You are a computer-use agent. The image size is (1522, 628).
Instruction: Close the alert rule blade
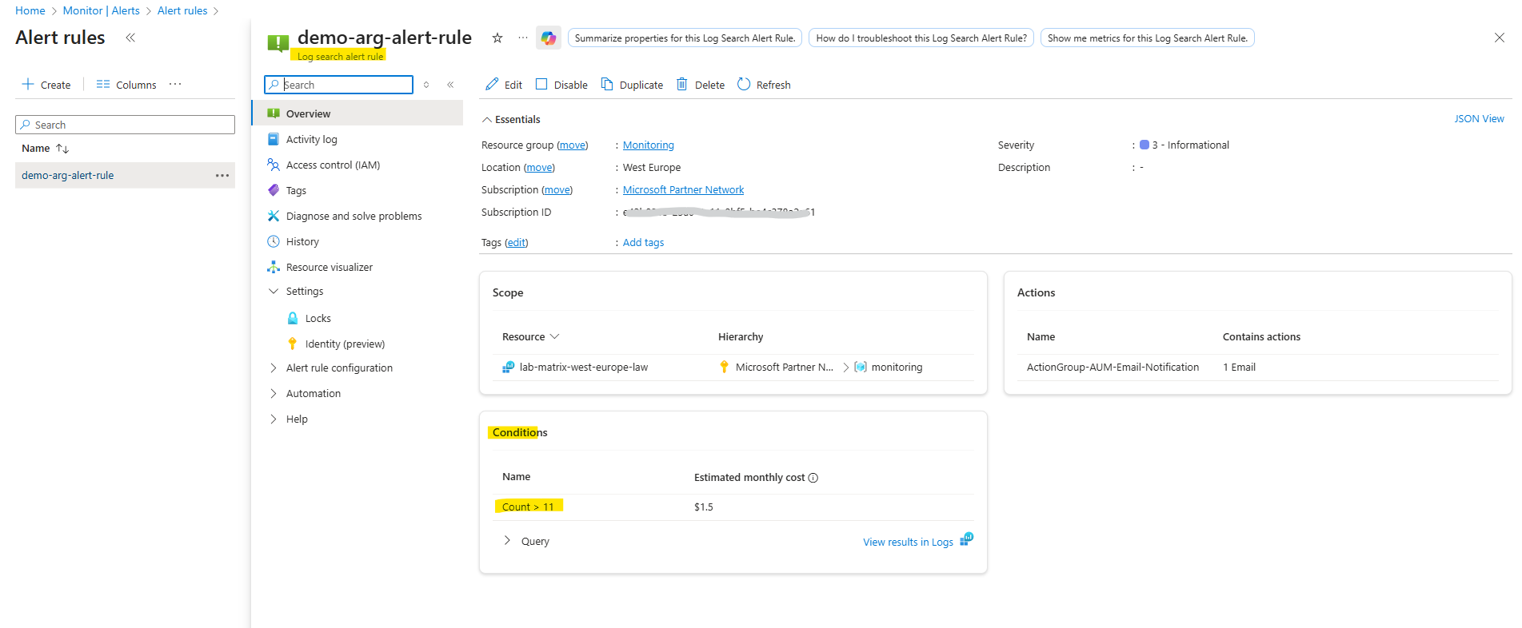click(x=1499, y=38)
